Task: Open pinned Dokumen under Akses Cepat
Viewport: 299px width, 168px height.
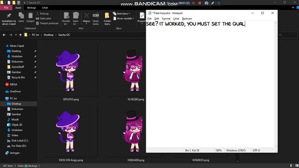Action: pos(17,62)
